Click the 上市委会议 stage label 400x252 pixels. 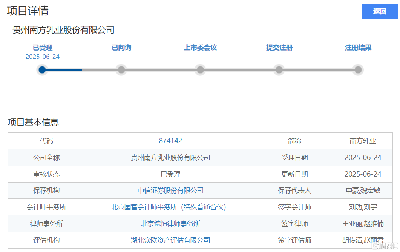click(201, 48)
